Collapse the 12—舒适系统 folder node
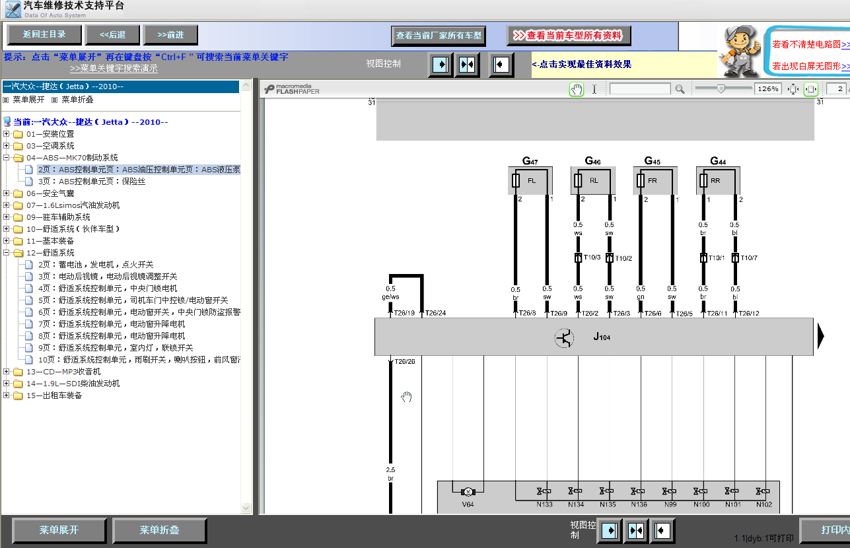This screenshot has height=548, width=850. click(7, 253)
